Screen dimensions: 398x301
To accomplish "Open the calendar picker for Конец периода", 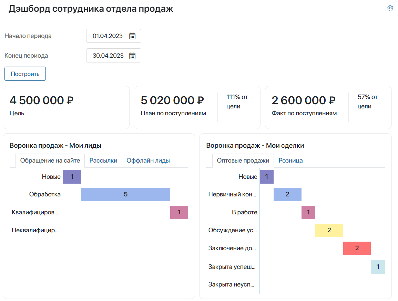I will [x=132, y=55].
